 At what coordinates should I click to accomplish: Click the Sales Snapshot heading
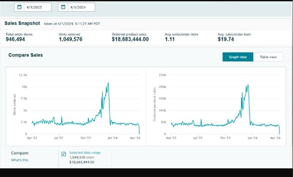click(x=22, y=23)
